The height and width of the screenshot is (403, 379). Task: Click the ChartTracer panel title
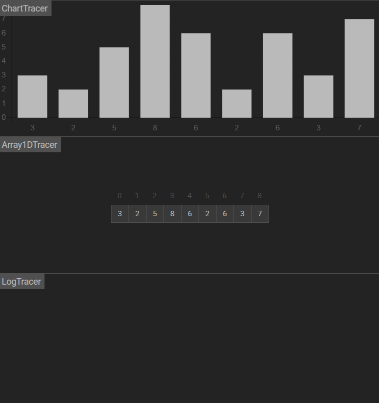click(x=25, y=8)
